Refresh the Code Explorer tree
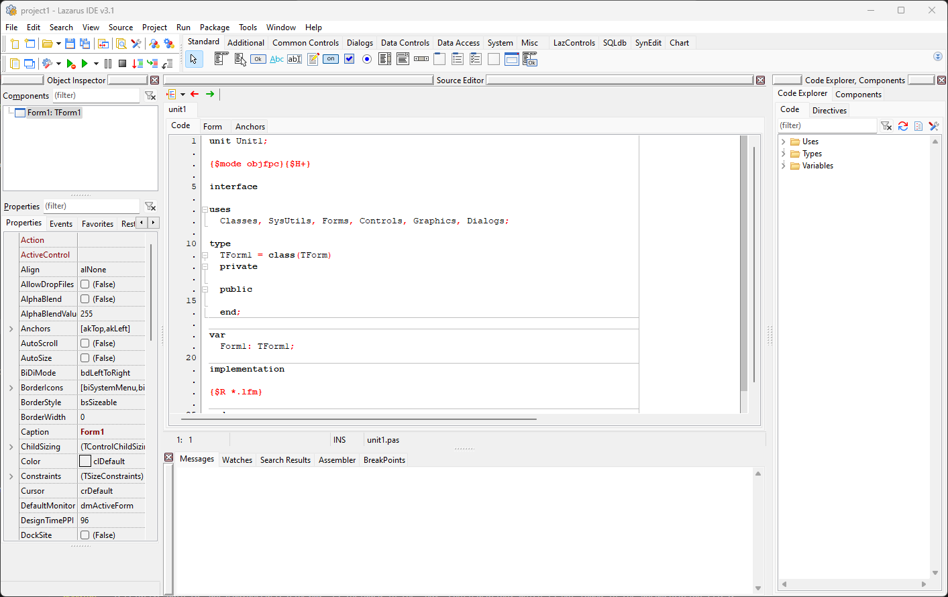The image size is (948, 597). (x=903, y=126)
